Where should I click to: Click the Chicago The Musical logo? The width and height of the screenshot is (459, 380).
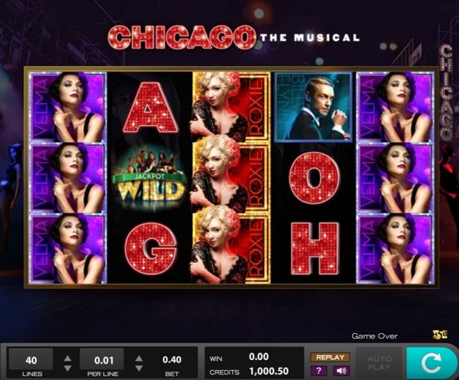[x=234, y=38]
